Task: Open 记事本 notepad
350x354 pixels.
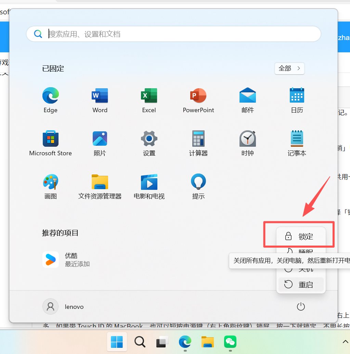Action: click(x=297, y=143)
